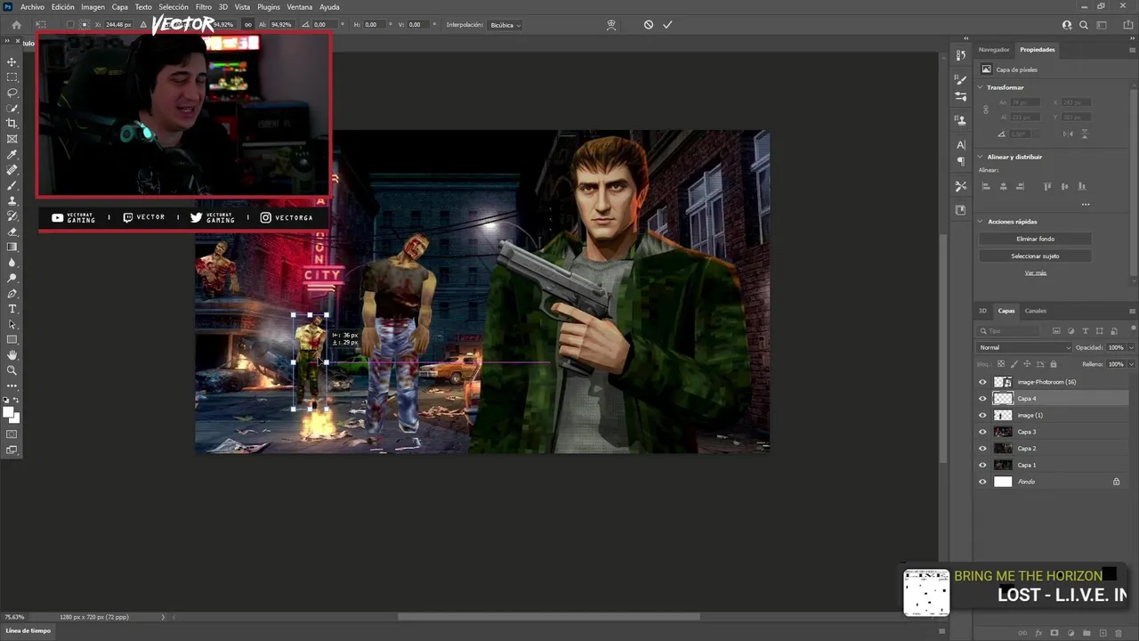This screenshot has height=641, width=1139.
Task: Open the Paragraph panel icon
Action: (x=961, y=161)
